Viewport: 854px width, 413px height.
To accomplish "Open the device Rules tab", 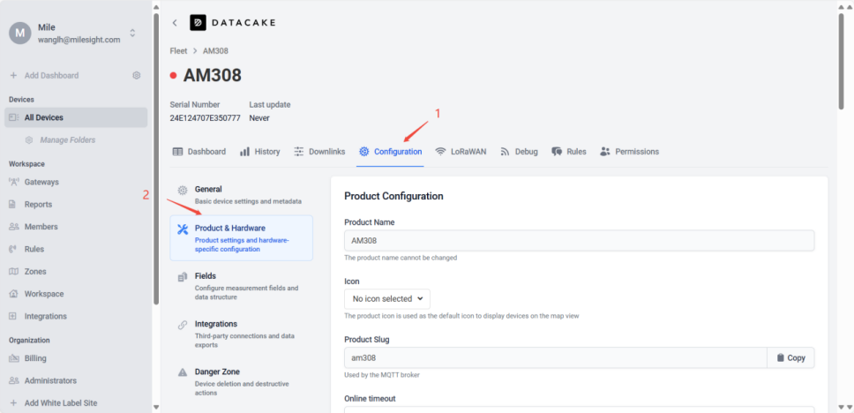I will [x=569, y=152].
